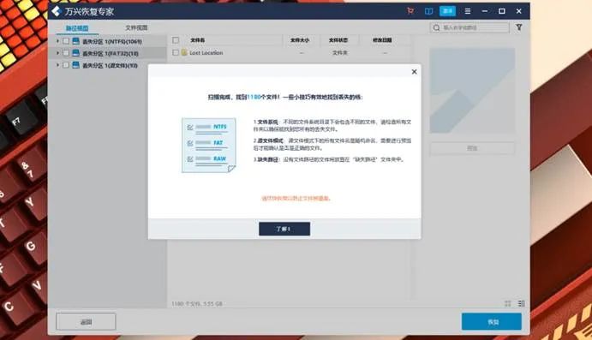Maximize the 万兴恢复专家 window
Image resolution: width=592 pixels, height=340 pixels.
[x=502, y=11]
